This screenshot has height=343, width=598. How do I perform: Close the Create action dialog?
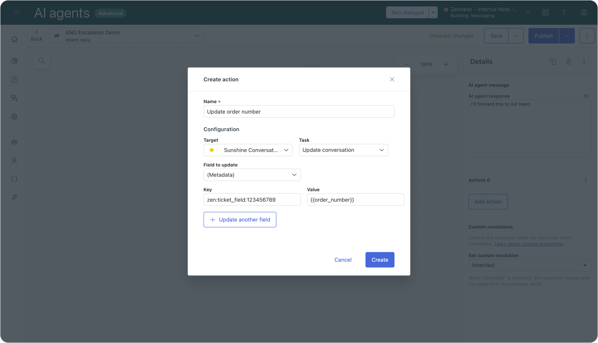pyautogui.click(x=392, y=80)
